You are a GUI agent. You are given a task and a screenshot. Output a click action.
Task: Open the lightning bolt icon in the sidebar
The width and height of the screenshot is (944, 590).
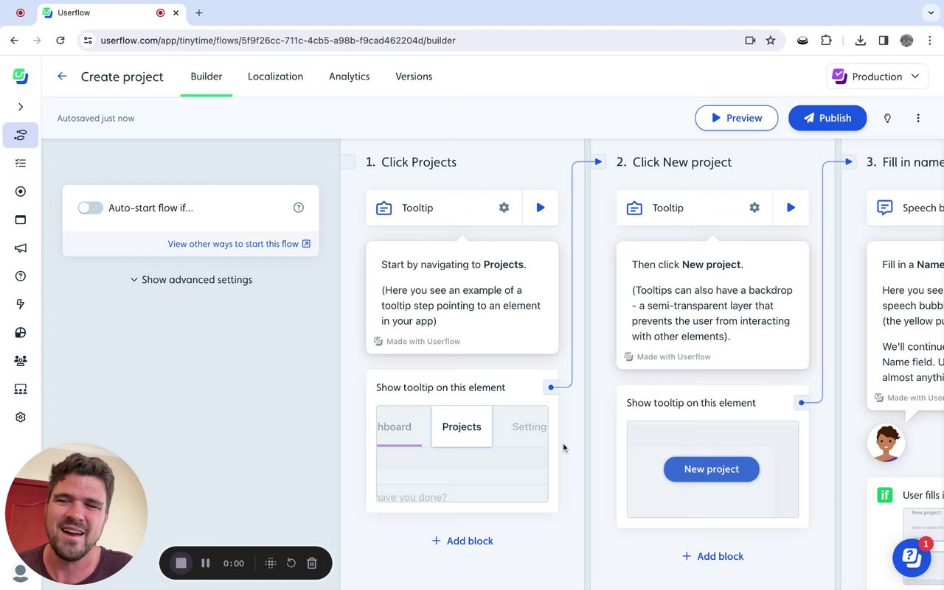(21, 304)
